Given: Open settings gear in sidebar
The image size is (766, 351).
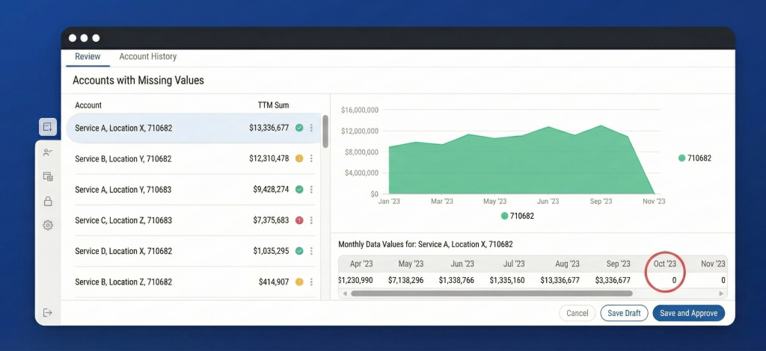Looking at the screenshot, I should [48, 225].
